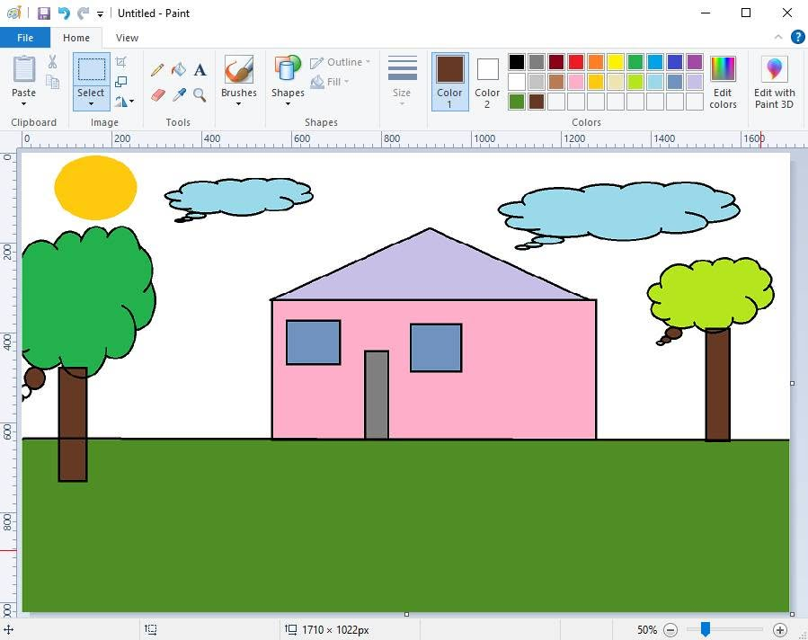This screenshot has width=808, height=640.
Task: Open the shape Fill dropdown
Action: (331, 82)
